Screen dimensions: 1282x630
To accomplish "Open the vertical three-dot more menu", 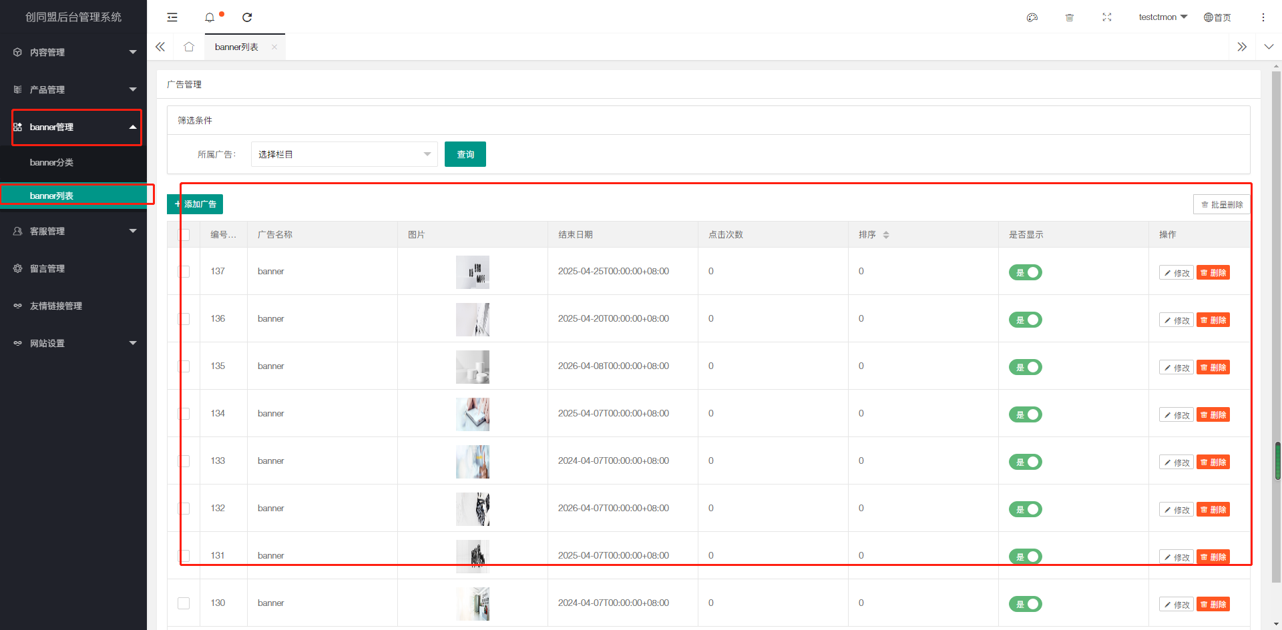I will click(1263, 17).
